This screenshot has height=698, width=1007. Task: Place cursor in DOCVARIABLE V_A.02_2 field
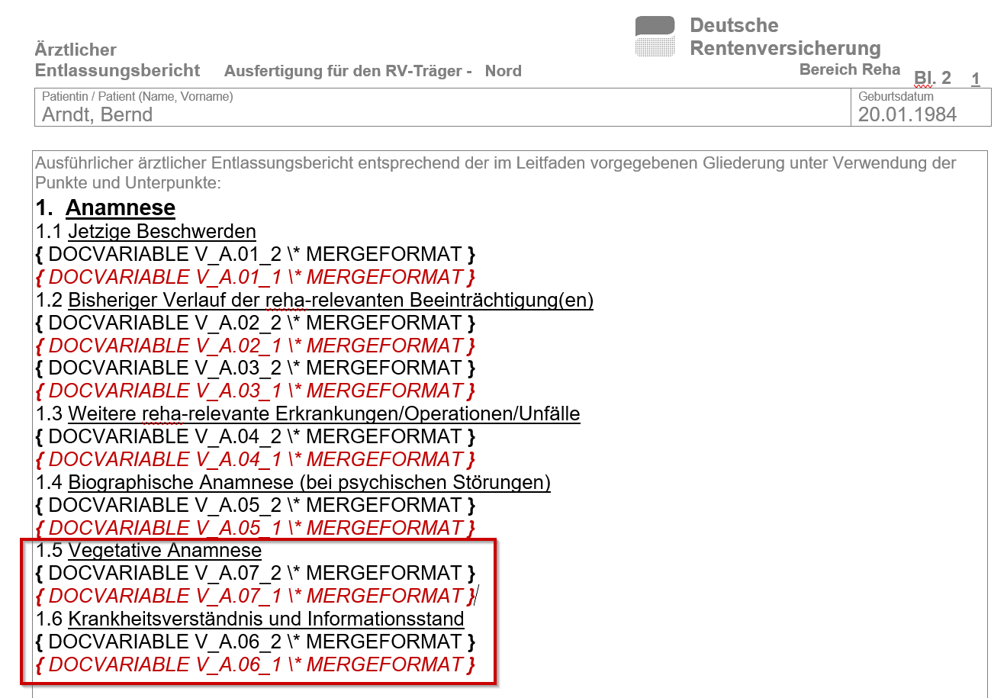pyautogui.click(x=255, y=323)
